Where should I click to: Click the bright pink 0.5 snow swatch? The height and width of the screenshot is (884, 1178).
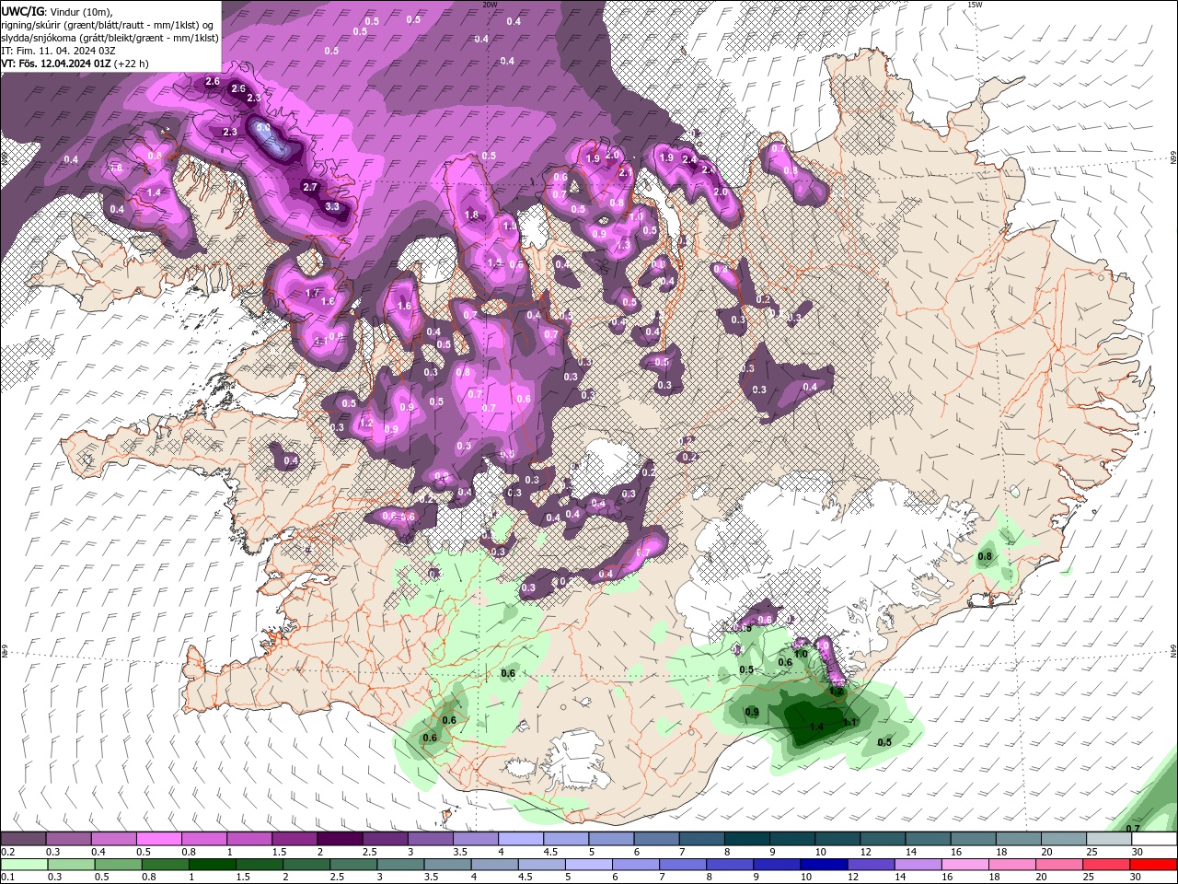(158, 839)
